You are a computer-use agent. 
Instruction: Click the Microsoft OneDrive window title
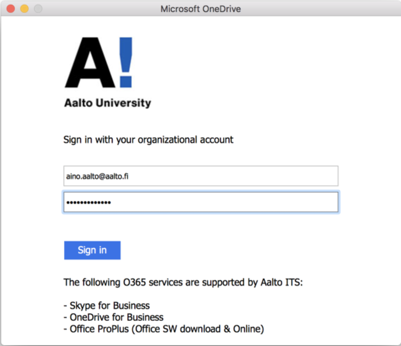200,9
